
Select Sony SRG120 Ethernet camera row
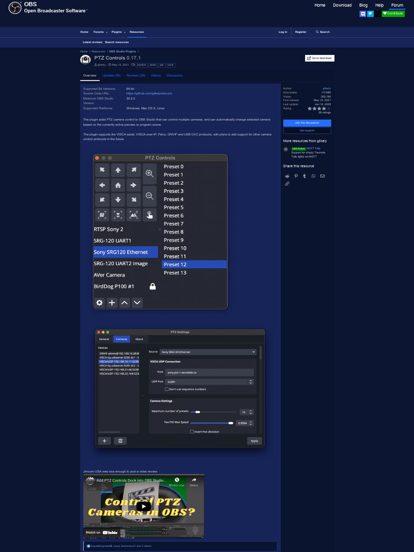click(126, 252)
